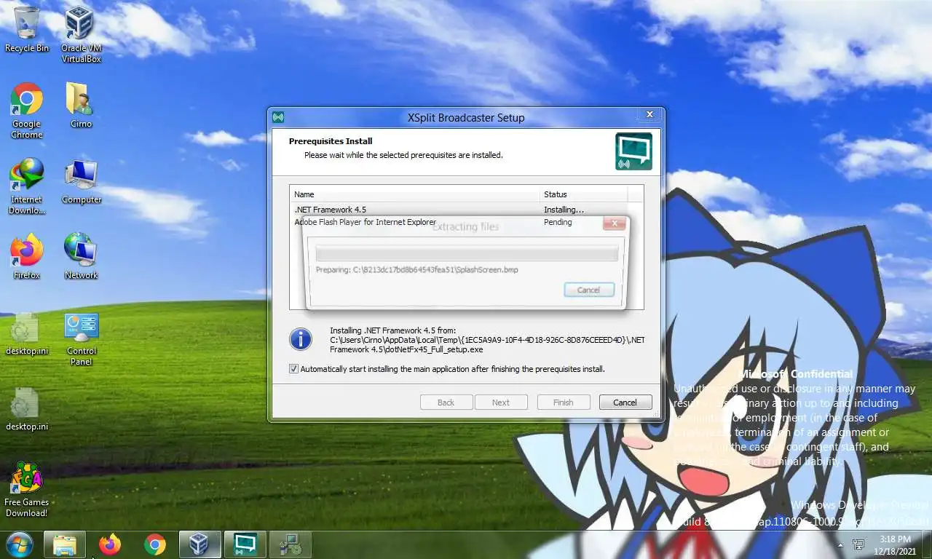Click the XSplit Broadcaster logo in header
This screenshot has width=932, height=559.
tap(633, 151)
